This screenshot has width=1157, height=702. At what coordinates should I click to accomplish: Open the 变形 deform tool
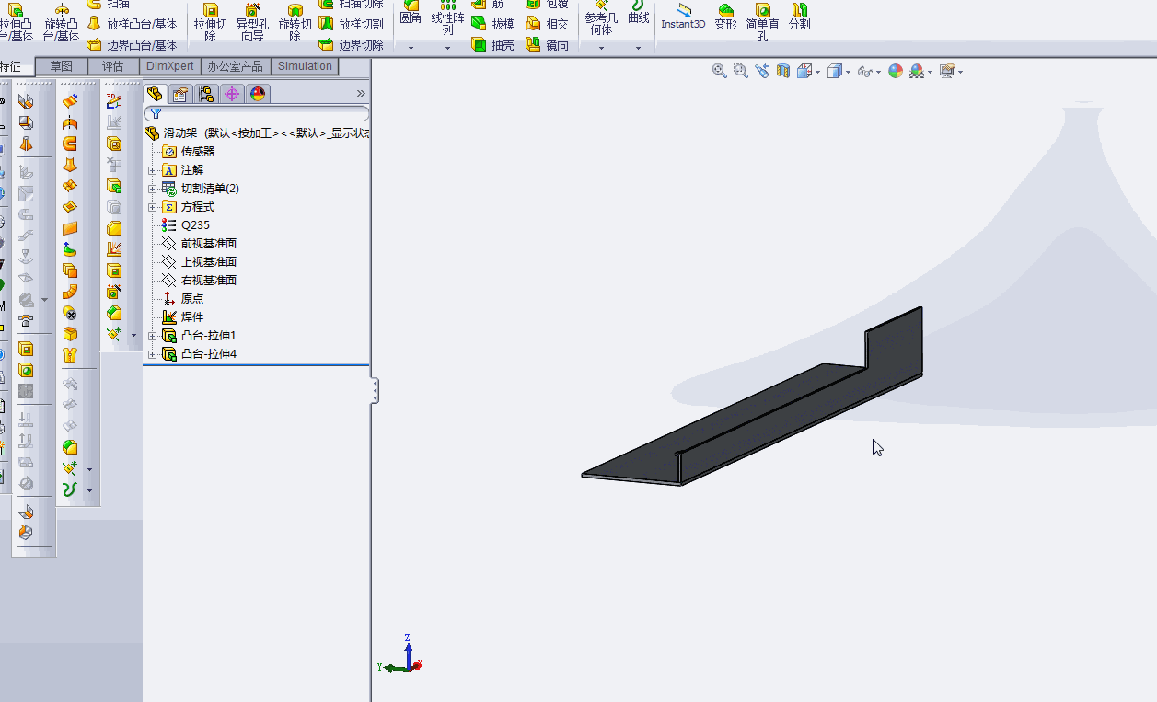(726, 17)
